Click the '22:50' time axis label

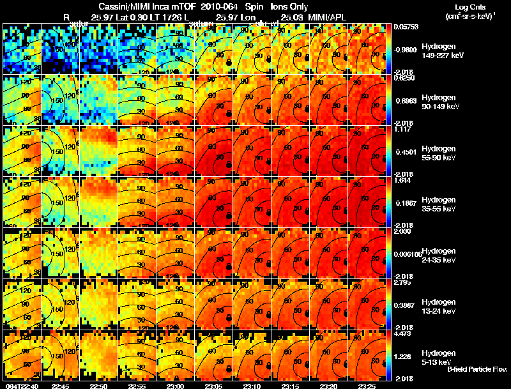99,386
